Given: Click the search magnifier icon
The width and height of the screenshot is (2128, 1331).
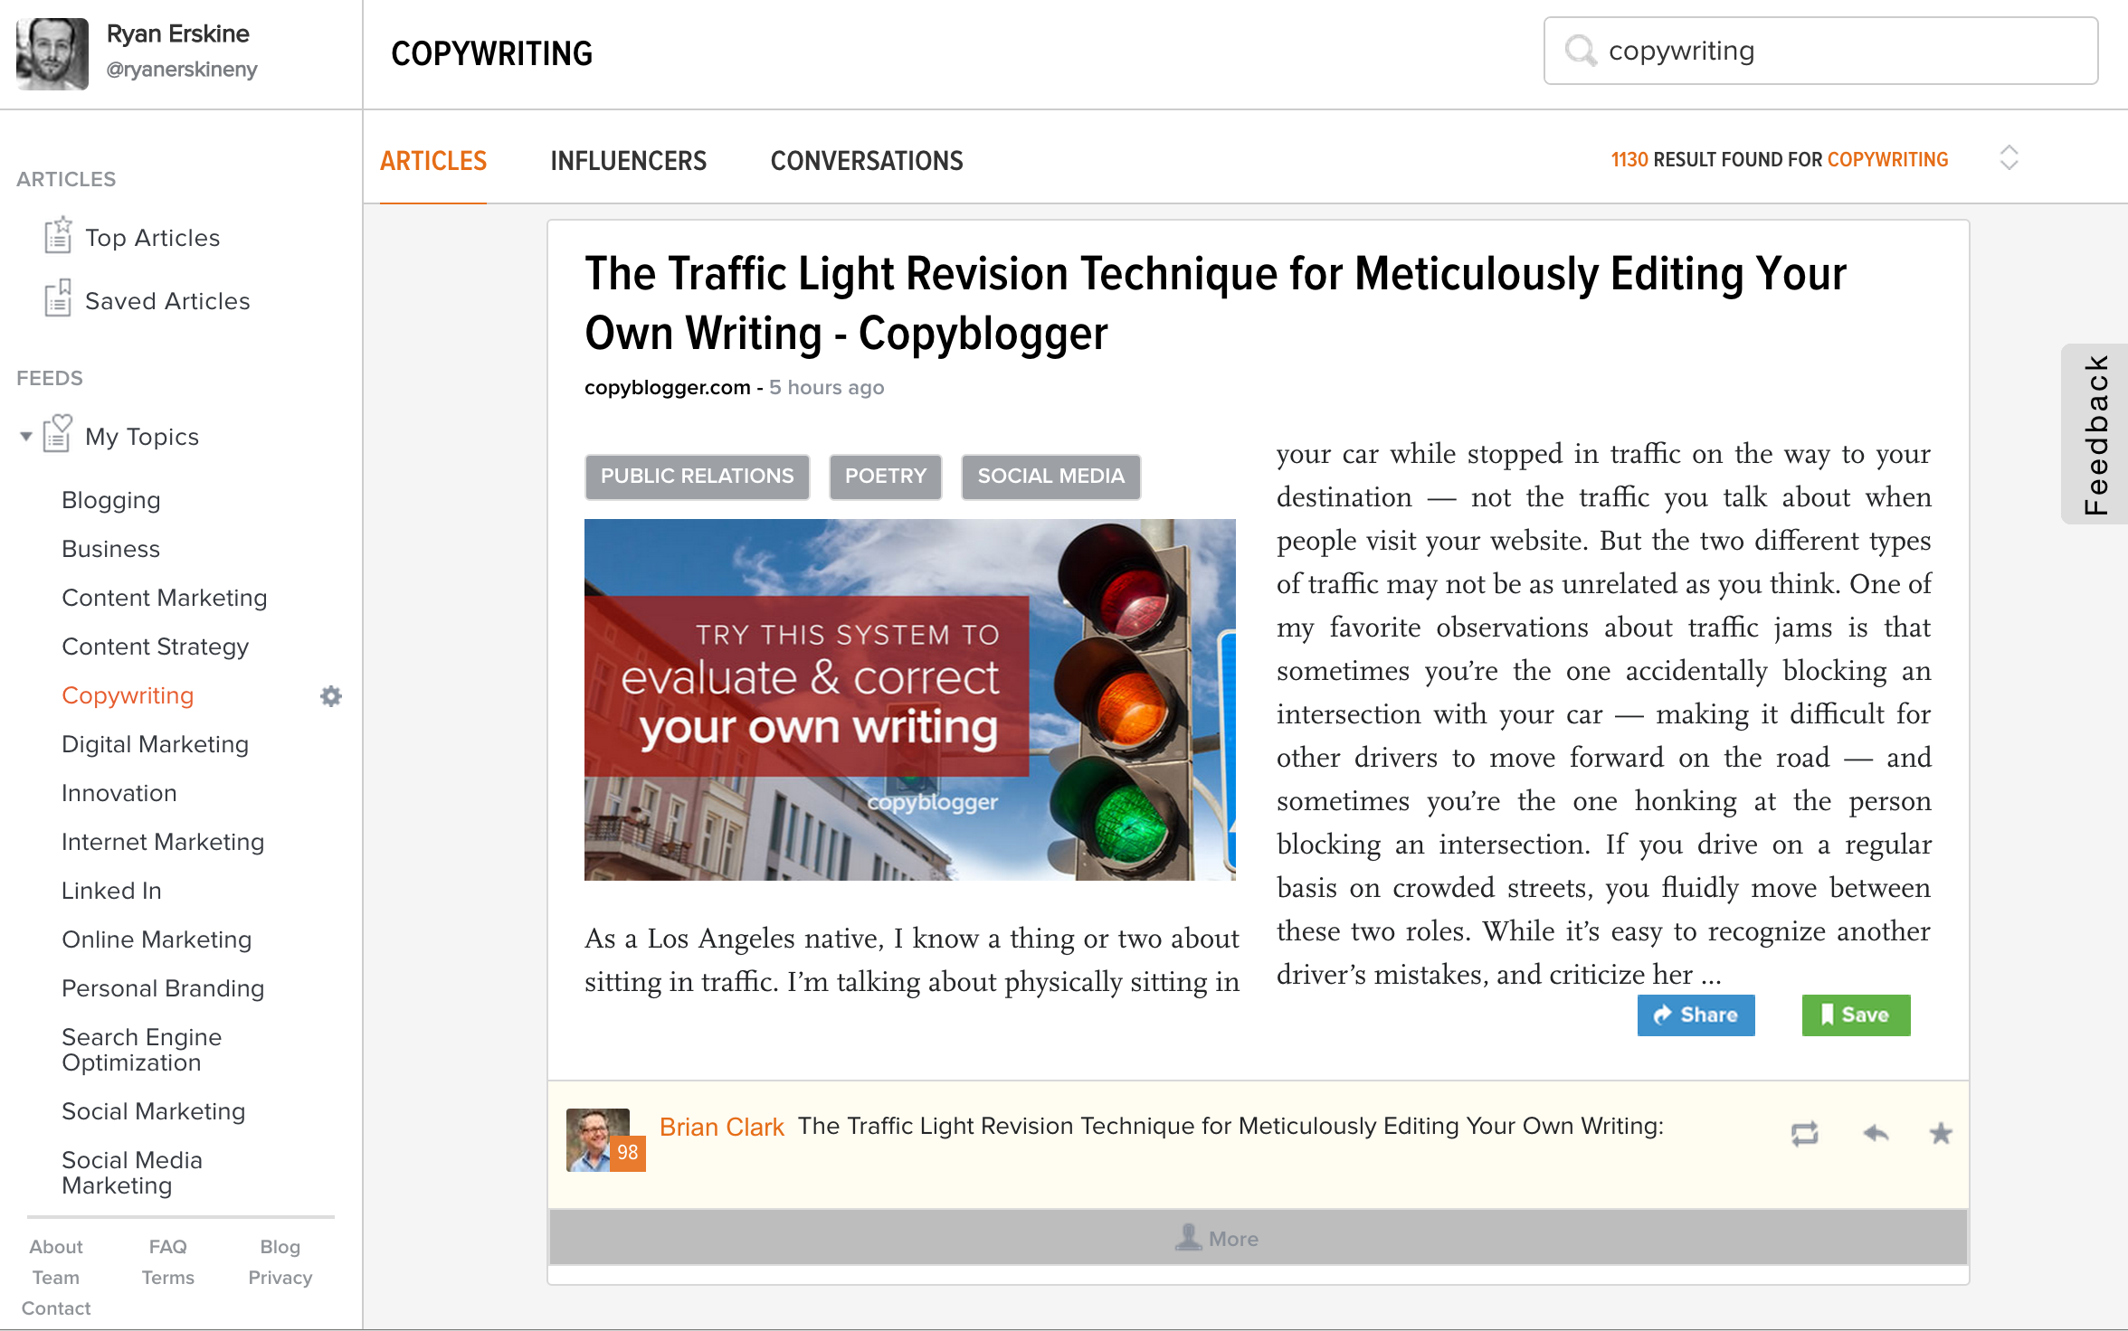Looking at the screenshot, I should click(x=1580, y=51).
